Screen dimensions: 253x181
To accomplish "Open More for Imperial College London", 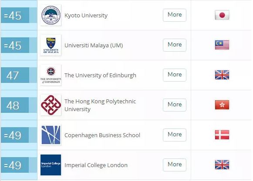I will (175, 165).
